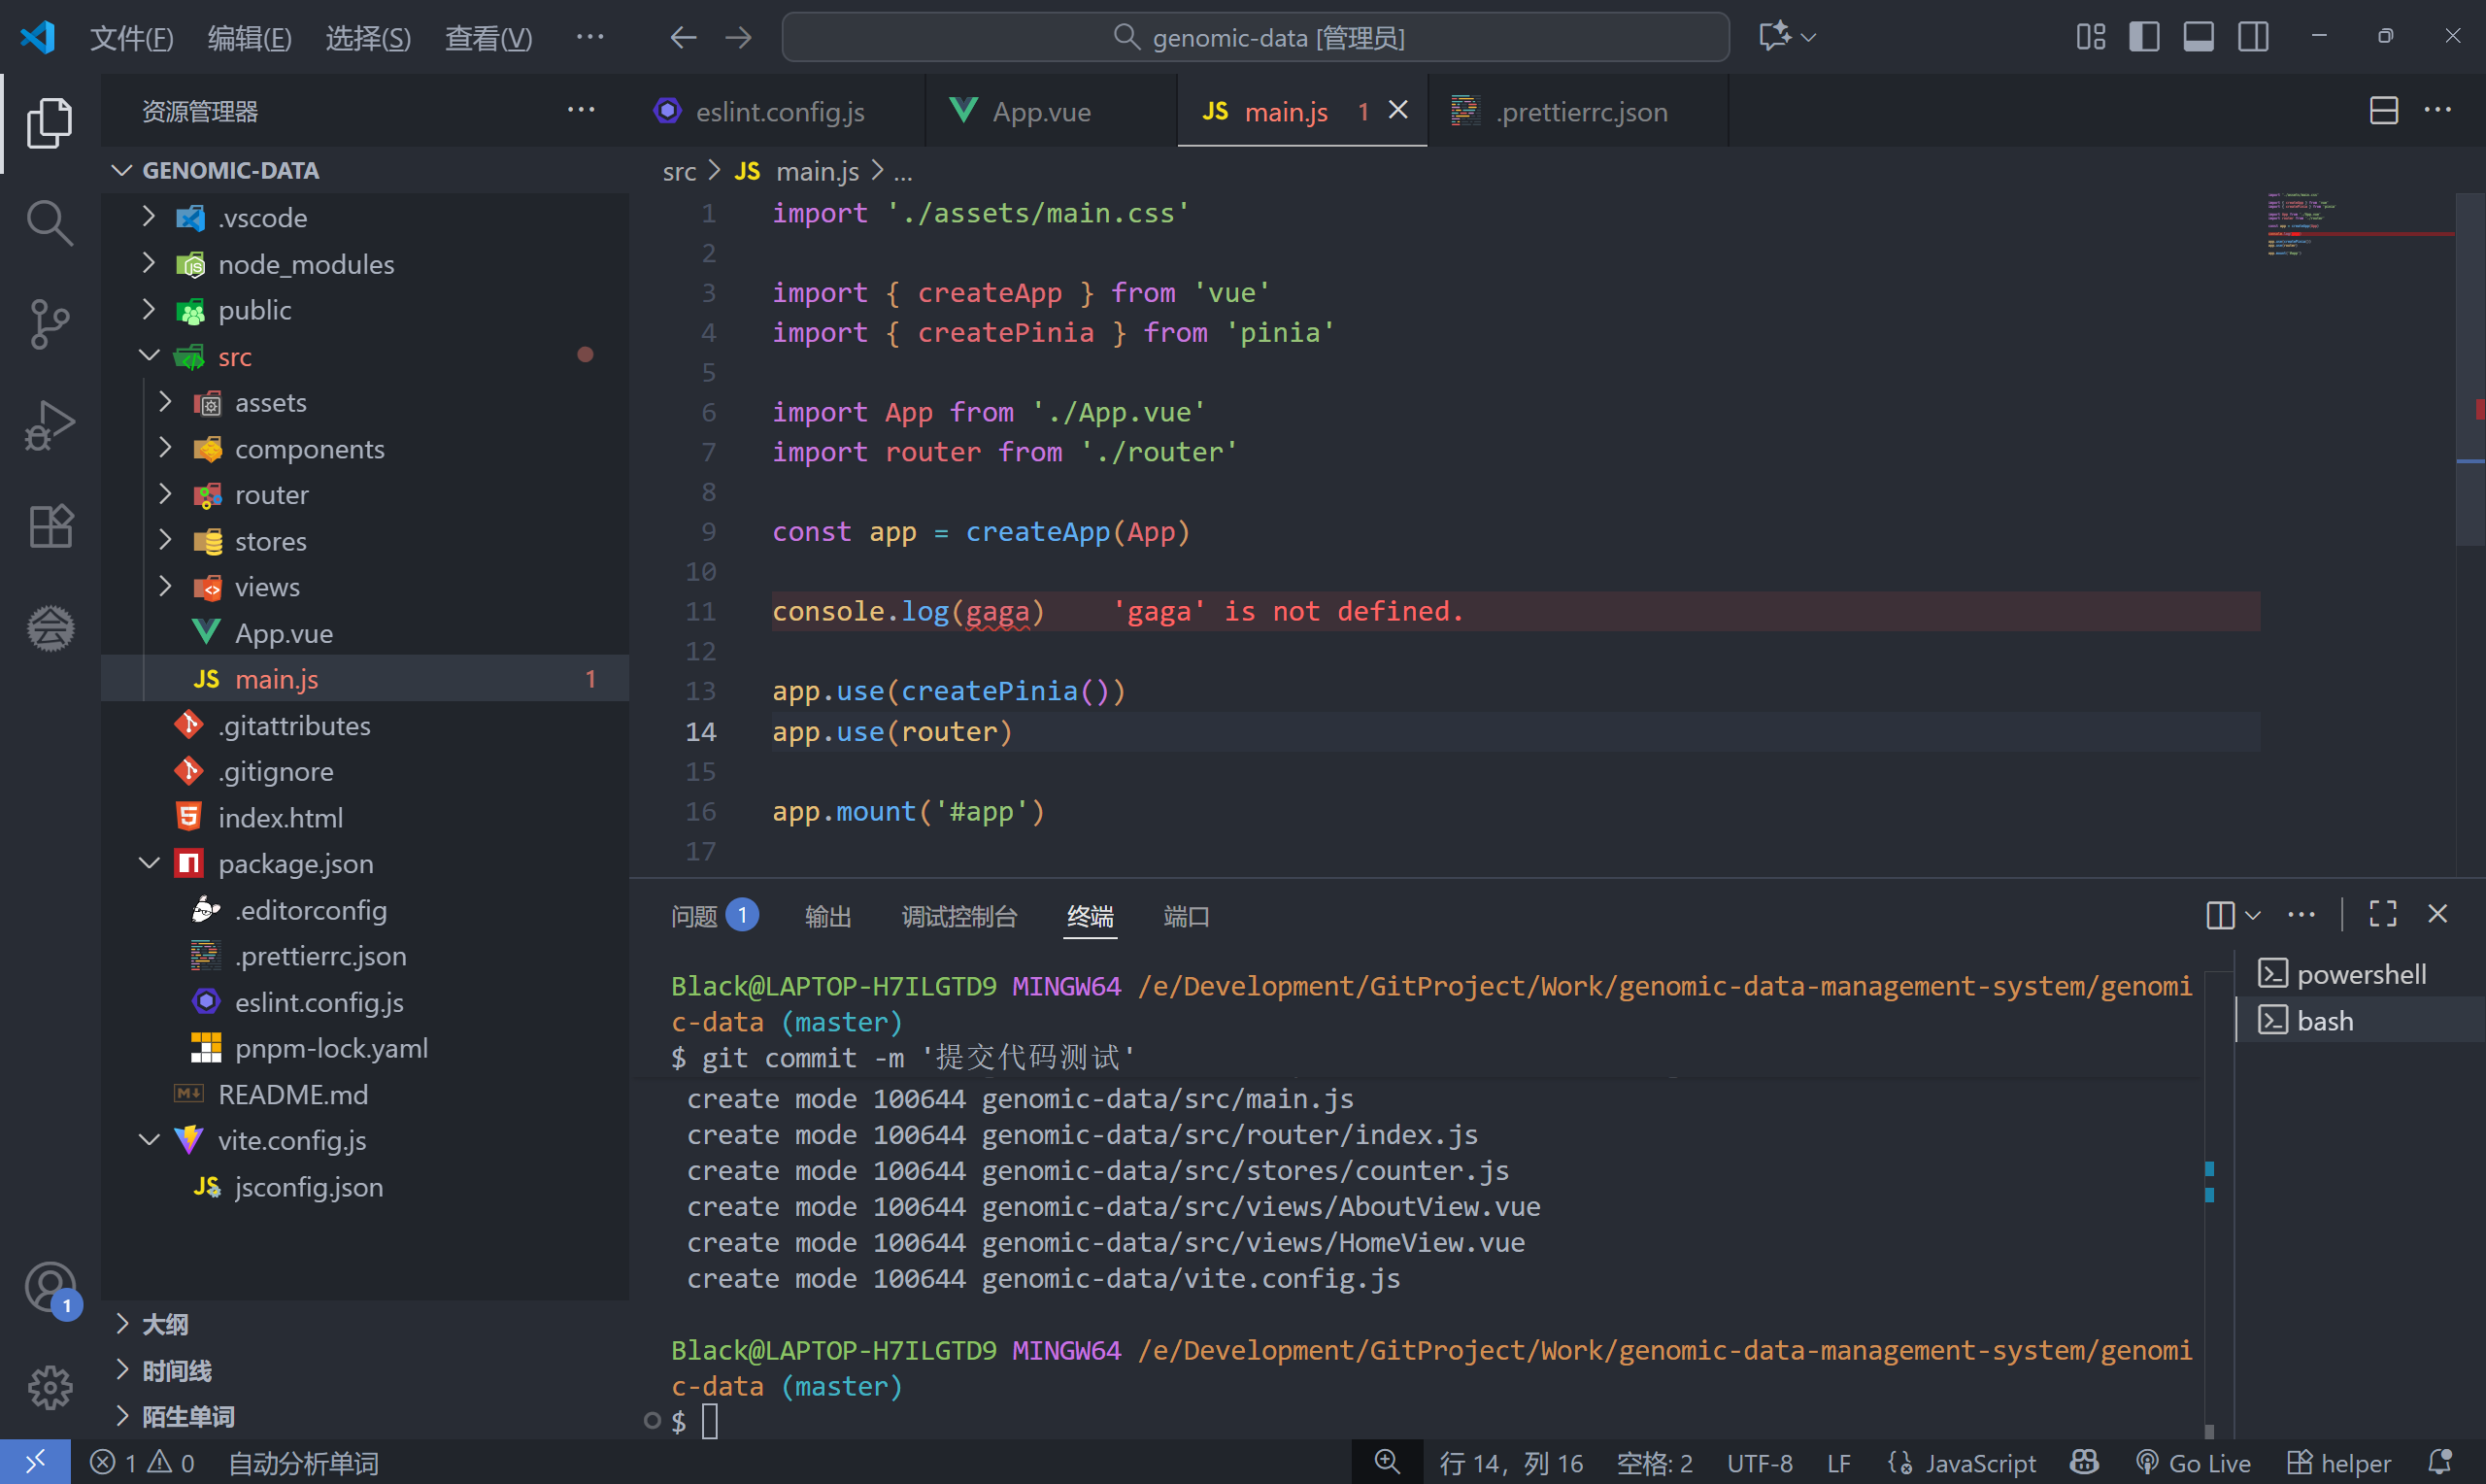
Task: Switch to the .prettierrc.json tab
Action: tap(1580, 112)
